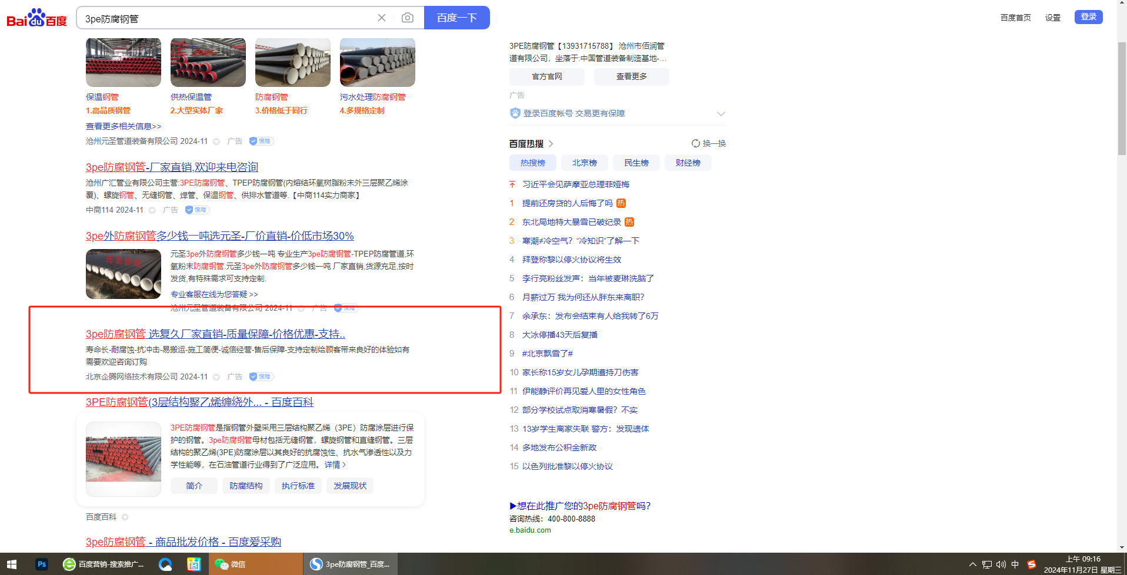Click the e.baidu.com promotion link
The image size is (1127, 575).
(530, 530)
